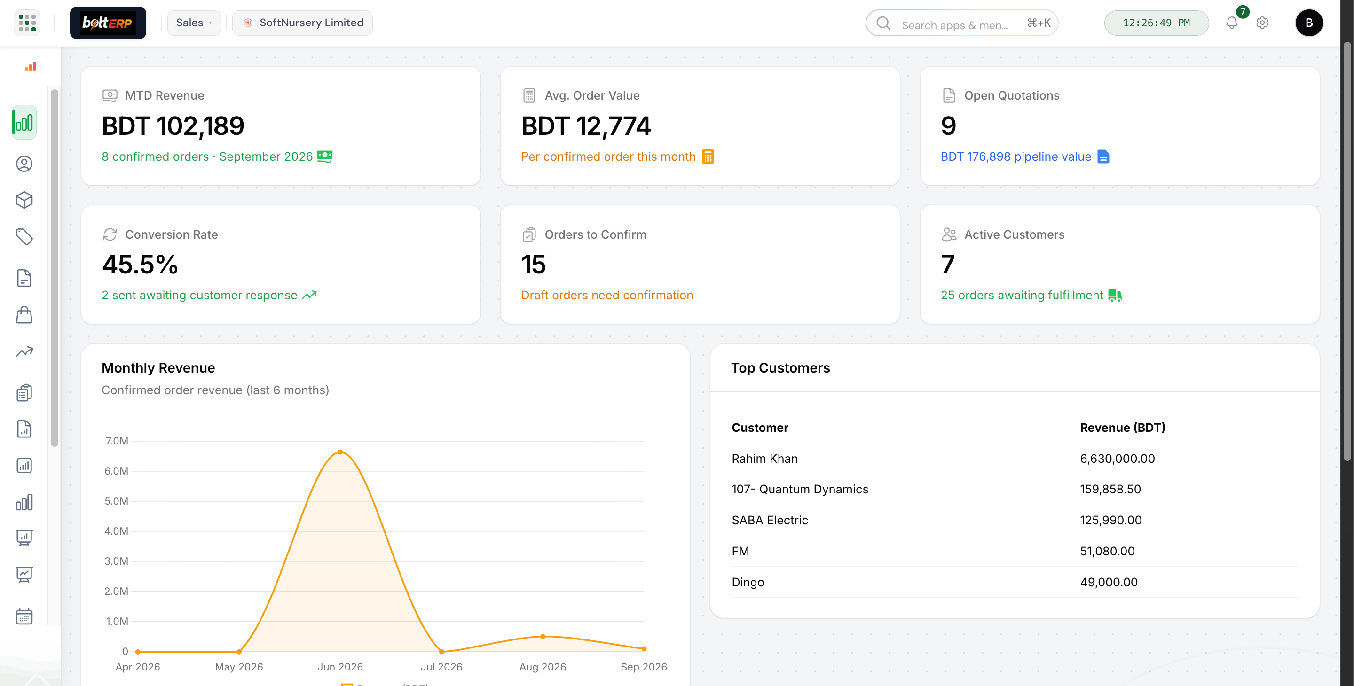Open the boxed bar chart icon in sidebar
The width and height of the screenshot is (1354, 686).
click(24, 465)
